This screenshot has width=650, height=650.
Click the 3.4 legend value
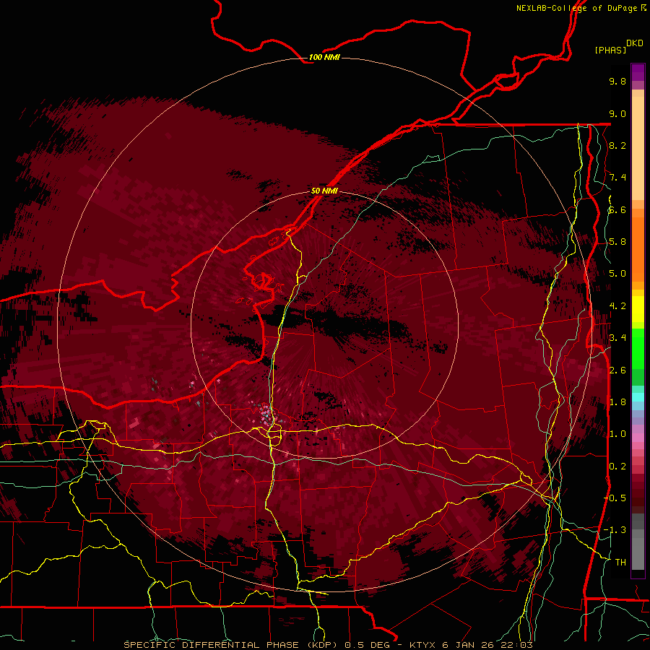pyautogui.click(x=617, y=338)
